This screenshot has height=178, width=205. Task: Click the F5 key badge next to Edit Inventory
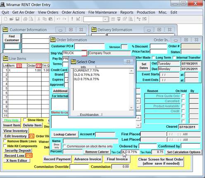coord(31,136)
